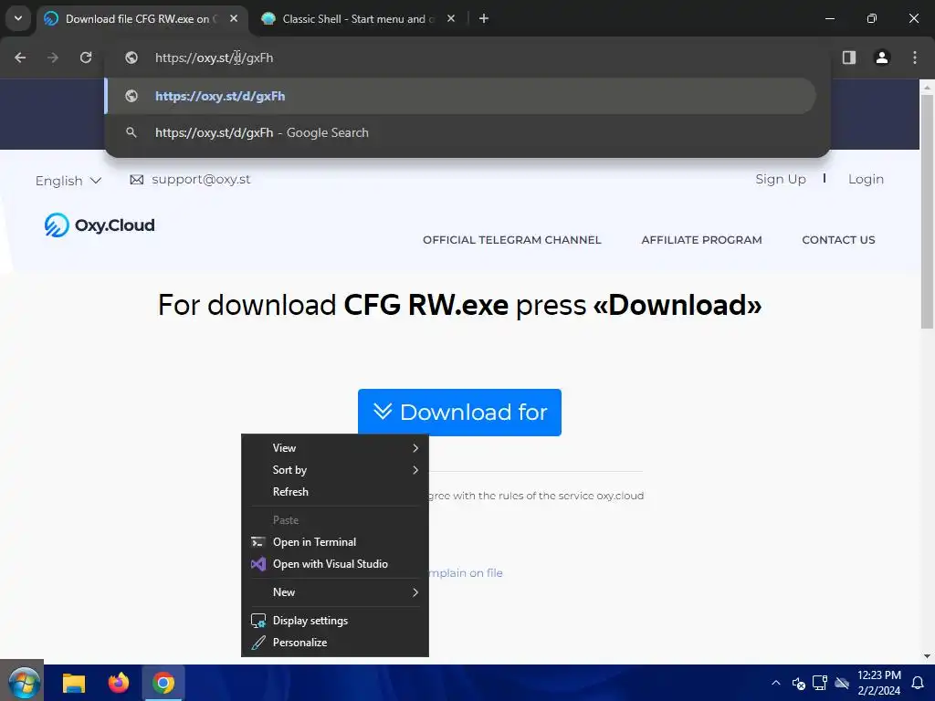Open the Official Telegram Channel link

tap(511, 240)
